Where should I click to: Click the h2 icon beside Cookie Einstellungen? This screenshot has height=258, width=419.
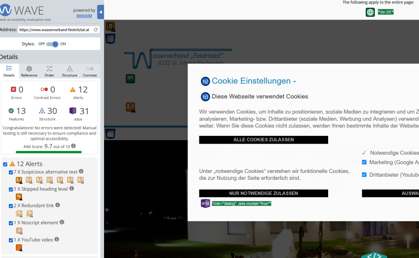point(206,81)
